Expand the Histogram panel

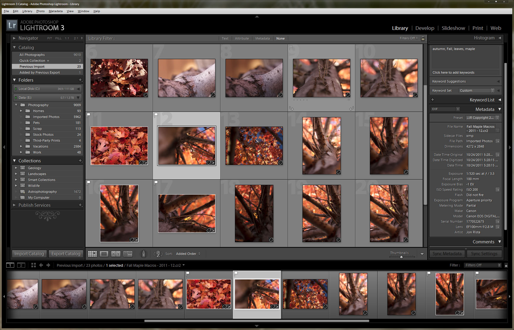pos(500,38)
